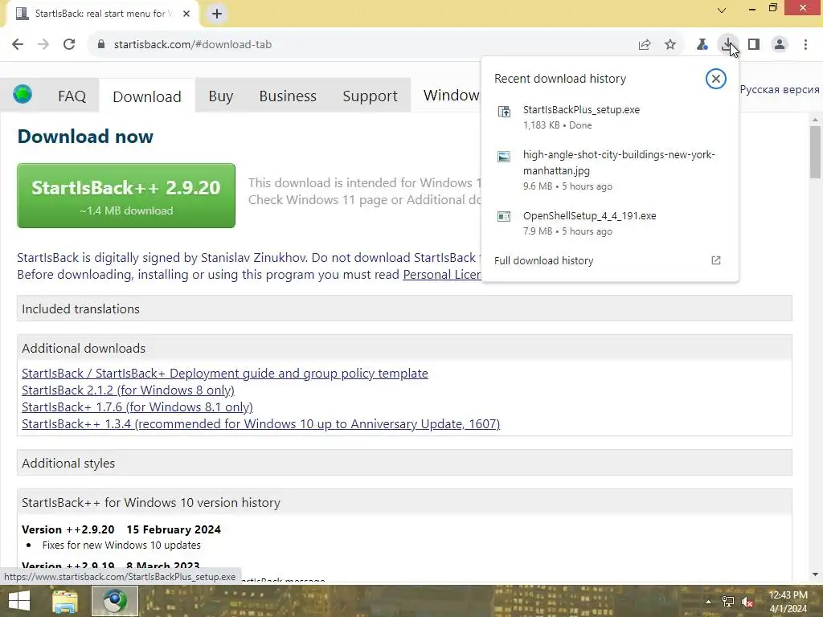Viewport: 823px width, 617px height.
Task: Open the side panel icon
Action: (754, 45)
